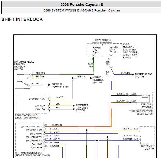The height and width of the screenshot is (158, 161).
Task: Select the "FUSE F4 10A" label
Action: coord(98,50)
